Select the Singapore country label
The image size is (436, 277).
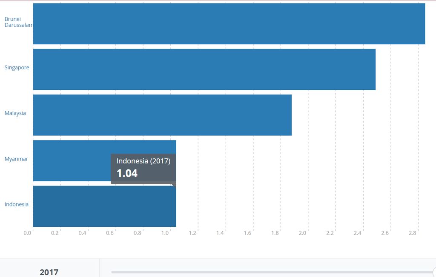click(x=17, y=68)
